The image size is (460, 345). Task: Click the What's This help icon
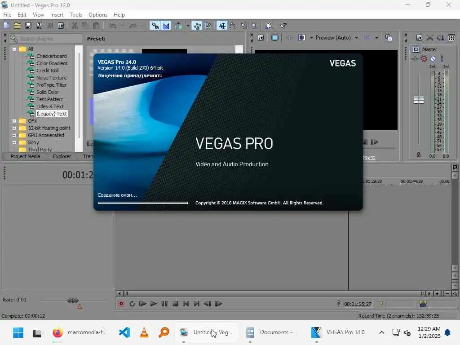point(283,26)
